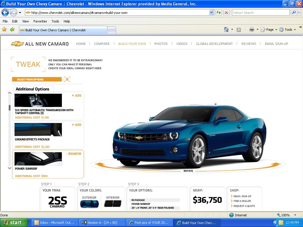The height and width of the screenshot is (227, 303).
Task: Open the BUILD YOUR OWN link
Action: 132,44
